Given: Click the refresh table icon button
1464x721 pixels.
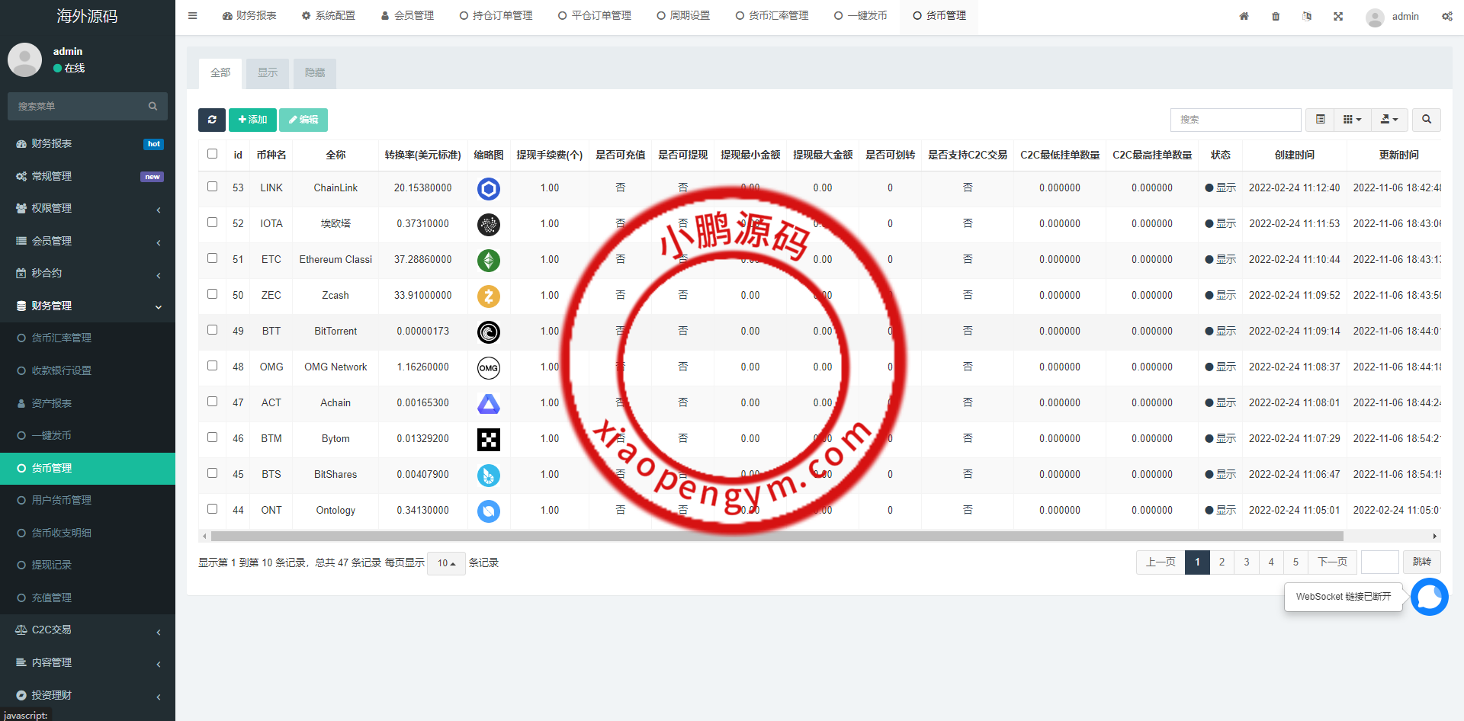Looking at the screenshot, I should coord(212,120).
